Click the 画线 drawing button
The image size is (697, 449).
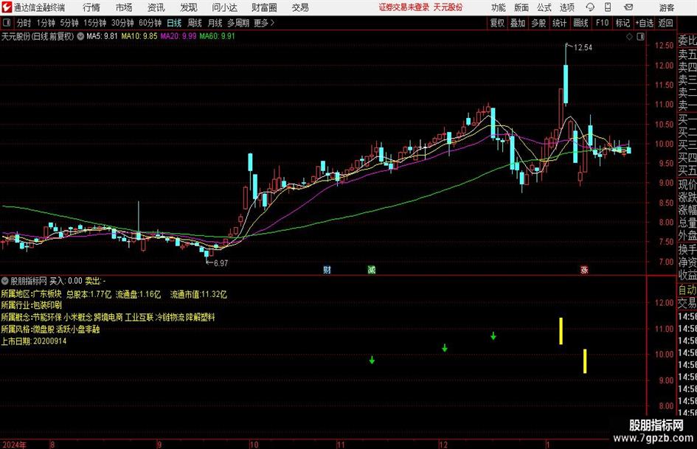[580, 23]
